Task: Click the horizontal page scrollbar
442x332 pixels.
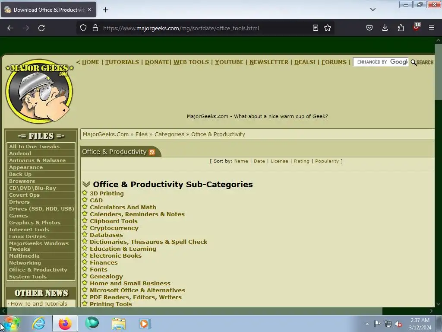Action: [195, 311]
